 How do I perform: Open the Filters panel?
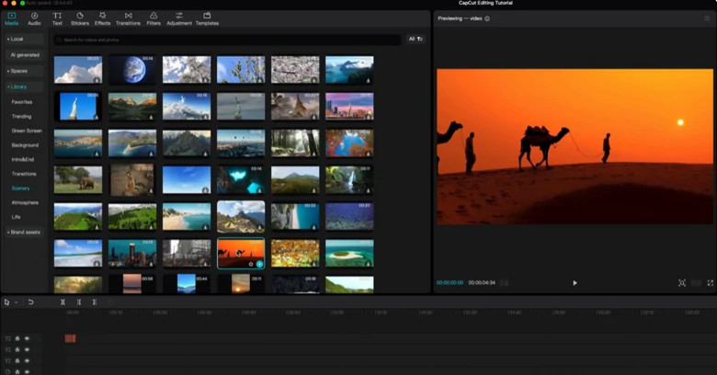[153, 17]
